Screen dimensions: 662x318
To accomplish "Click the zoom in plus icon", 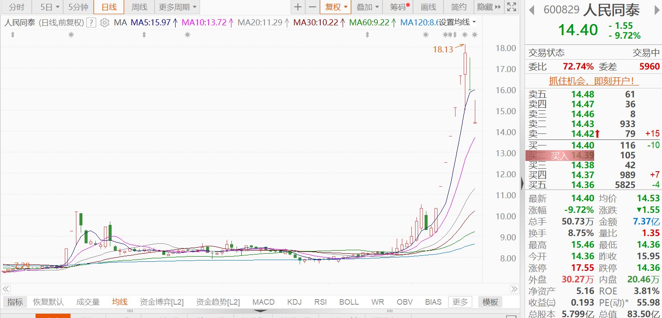I will pyautogui.click(x=298, y=7).
